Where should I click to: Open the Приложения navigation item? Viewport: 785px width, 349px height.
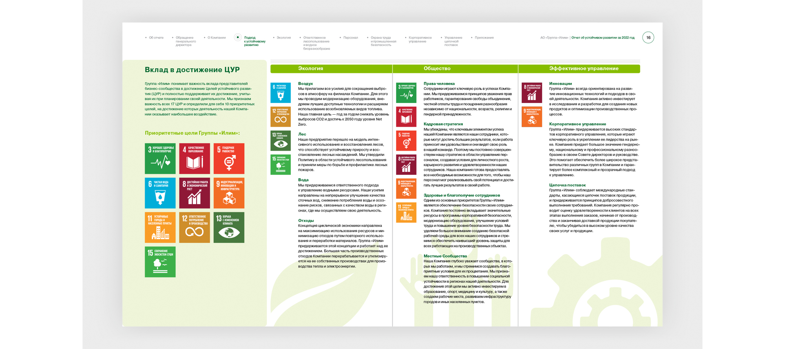tap(484, 38)
